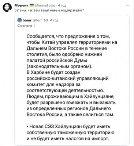Open the quoted tweet's '4 год' timestamp
Image resolution: width=134 pixels, height=146 pixels.
[54, 20]
